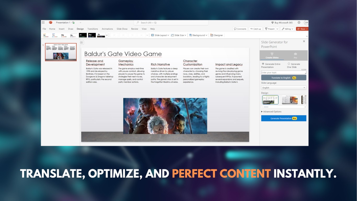Image resolution: width=357 pixels, height=201 pixels.
Task: Select the second disabled variant box
Action: pyautogui.click(x=123, y=35)
